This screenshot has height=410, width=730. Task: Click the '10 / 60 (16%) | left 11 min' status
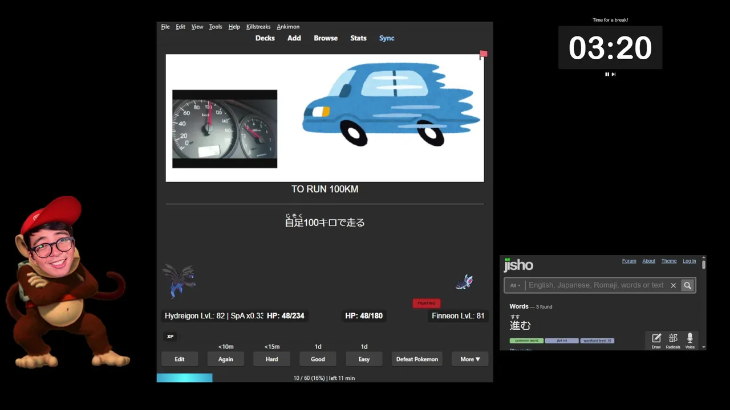[x=324, y=378]
